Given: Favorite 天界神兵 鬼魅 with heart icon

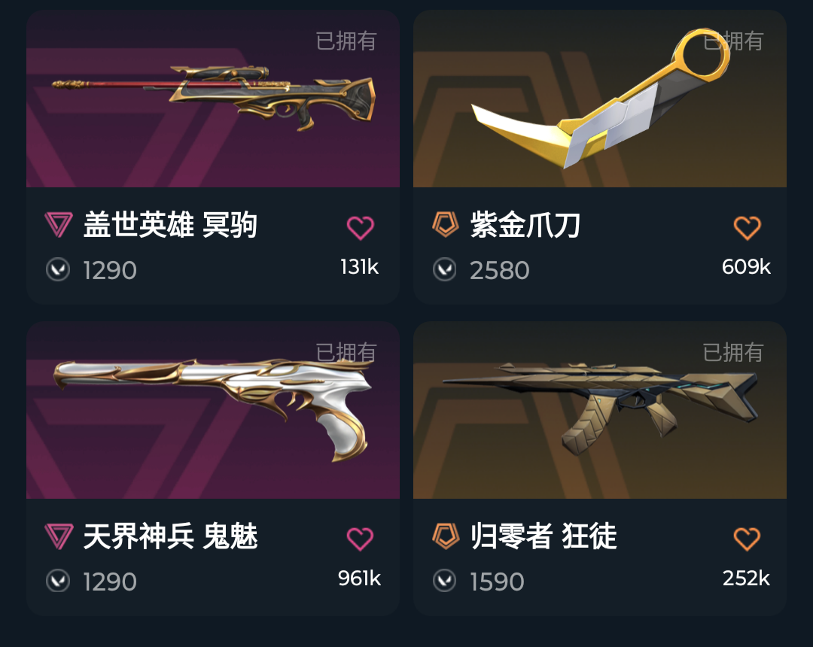Looking at the screenshot, I should click(360, 539).
